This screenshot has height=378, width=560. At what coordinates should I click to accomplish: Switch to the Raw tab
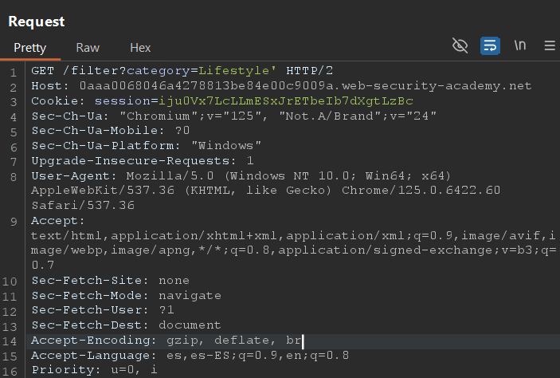(x=88, y=48)
